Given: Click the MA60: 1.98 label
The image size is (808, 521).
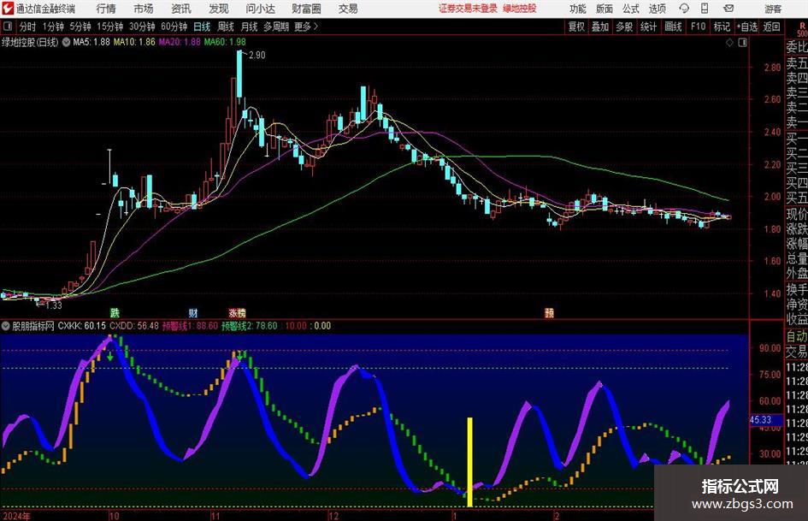Looking at the screenshot, I should pos(225,42).
